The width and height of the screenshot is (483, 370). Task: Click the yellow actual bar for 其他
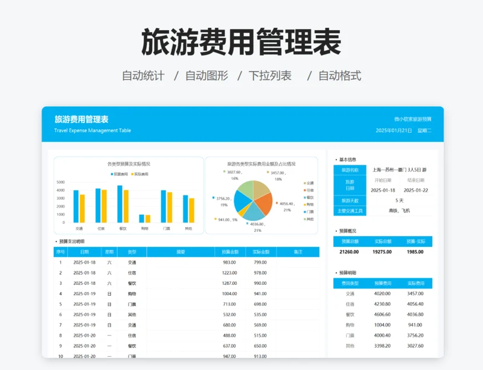[x=191, y=211]
